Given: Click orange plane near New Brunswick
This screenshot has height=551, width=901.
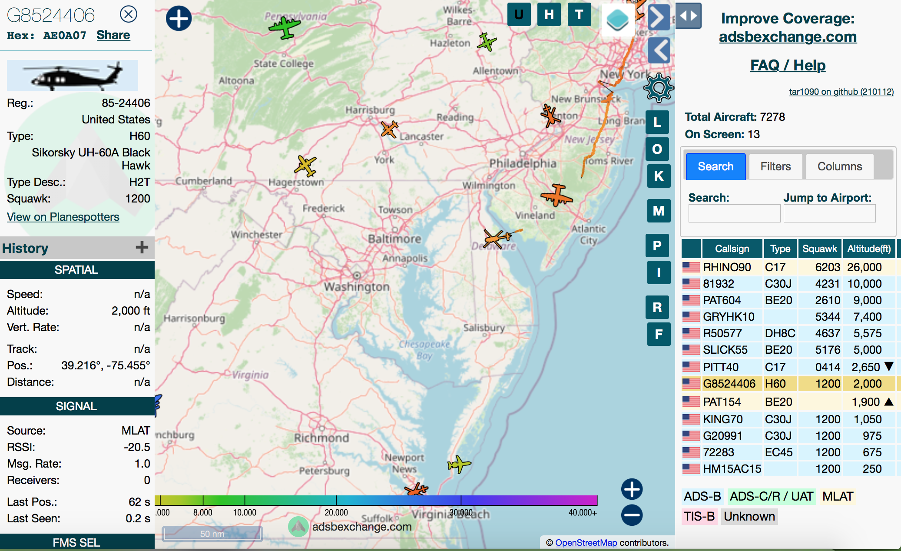Looking at the screenshot, I should tap(550, 116).
